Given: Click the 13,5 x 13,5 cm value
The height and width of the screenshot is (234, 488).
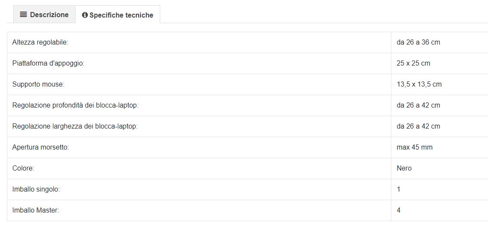Looking at the screenshot, I should pyautogui.click(x=419, y=84).
